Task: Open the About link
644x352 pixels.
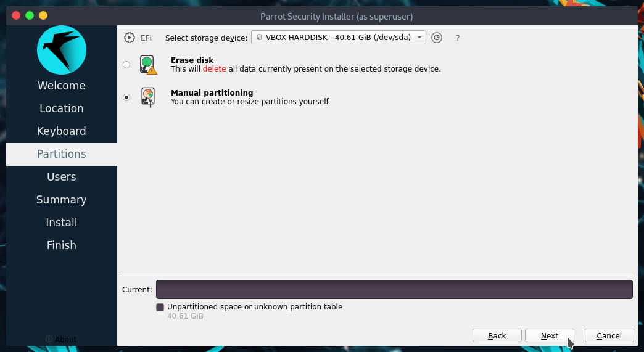Action: coord(65,339)
